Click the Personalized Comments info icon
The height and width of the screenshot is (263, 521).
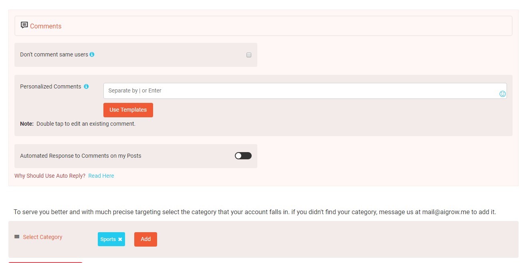click(86, 86)
